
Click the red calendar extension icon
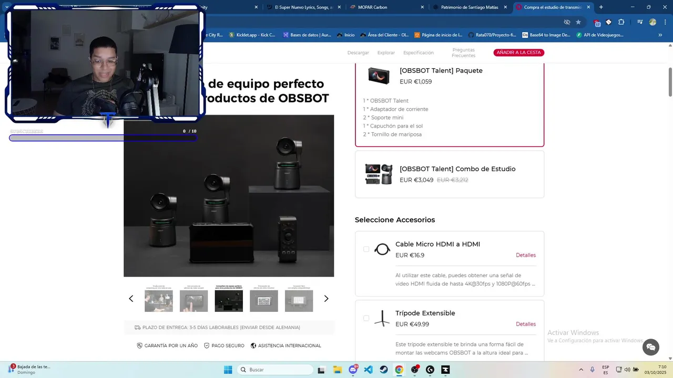(x=597, y=23)
